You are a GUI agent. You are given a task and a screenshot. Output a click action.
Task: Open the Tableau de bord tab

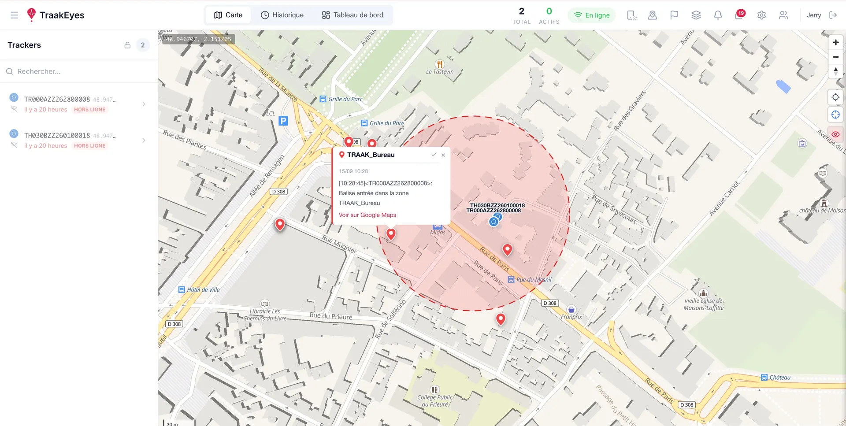352,15
